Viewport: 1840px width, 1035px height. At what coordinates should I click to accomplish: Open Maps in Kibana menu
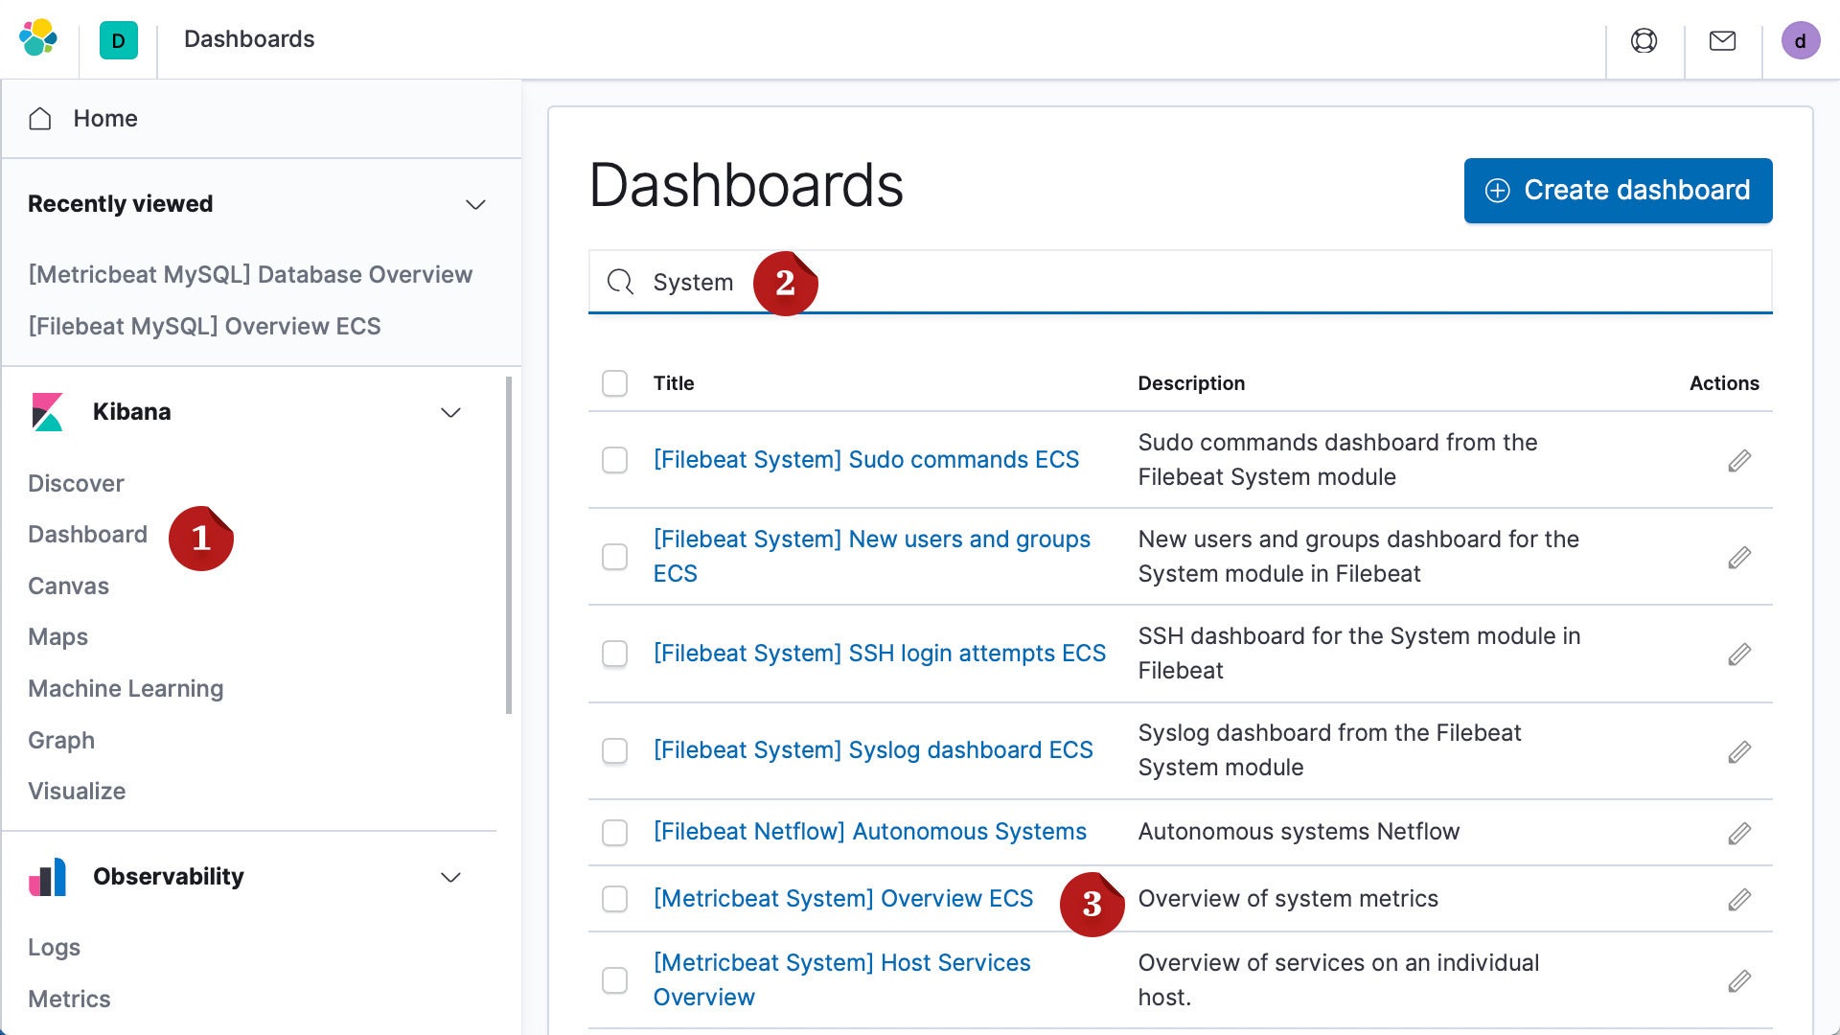tap(57, 637)
